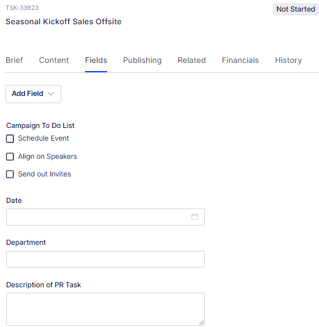Open the Content tab
The image size is (319, 327).
54,60
